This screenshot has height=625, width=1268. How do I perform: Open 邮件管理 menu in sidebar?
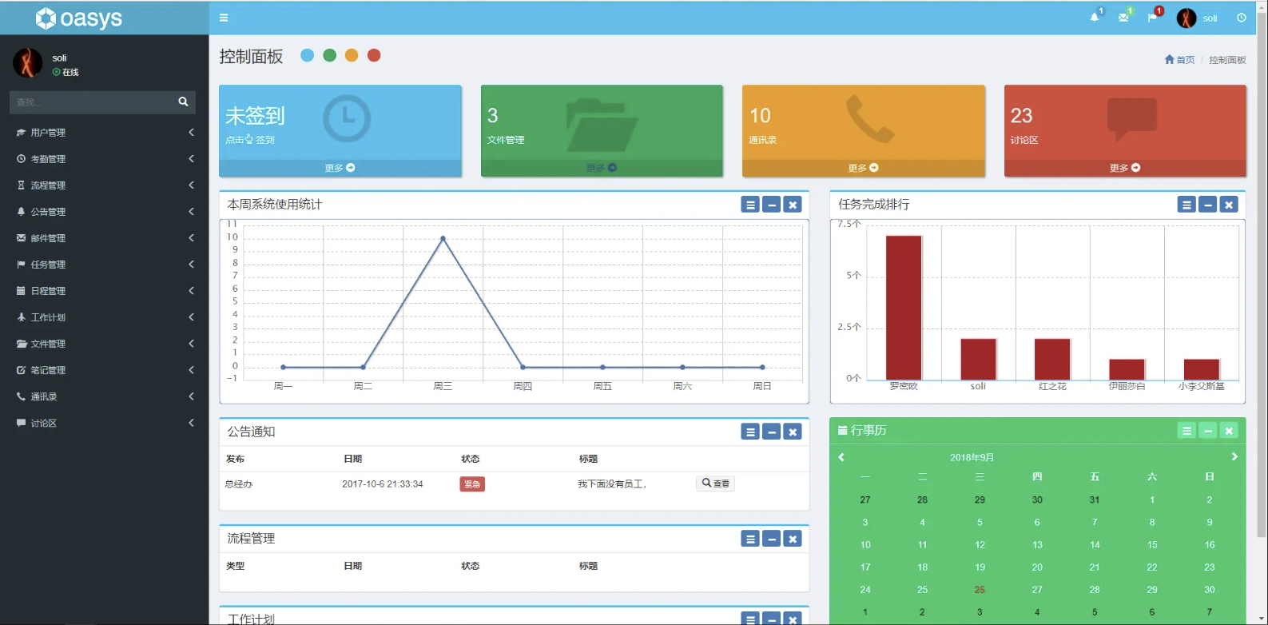pos(104,238)
